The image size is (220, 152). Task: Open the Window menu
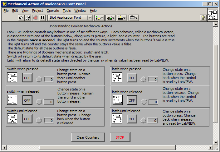click(x=80, y=11)
